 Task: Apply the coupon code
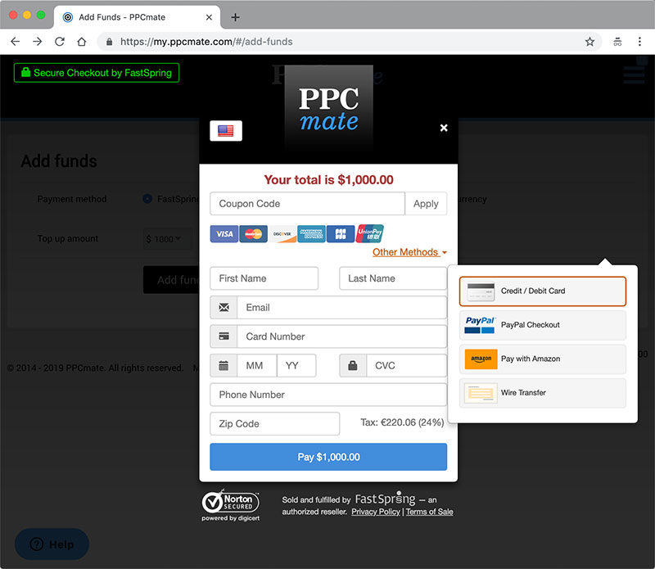point(426,204)
